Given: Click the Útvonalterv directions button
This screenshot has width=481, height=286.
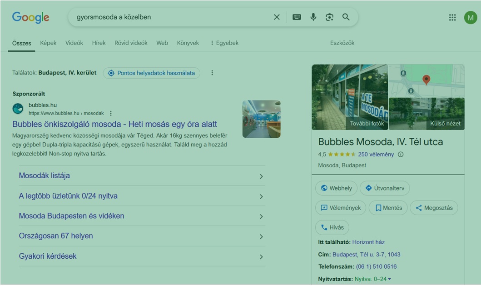Looking at the screenshot, I should [x=385, y=188].
